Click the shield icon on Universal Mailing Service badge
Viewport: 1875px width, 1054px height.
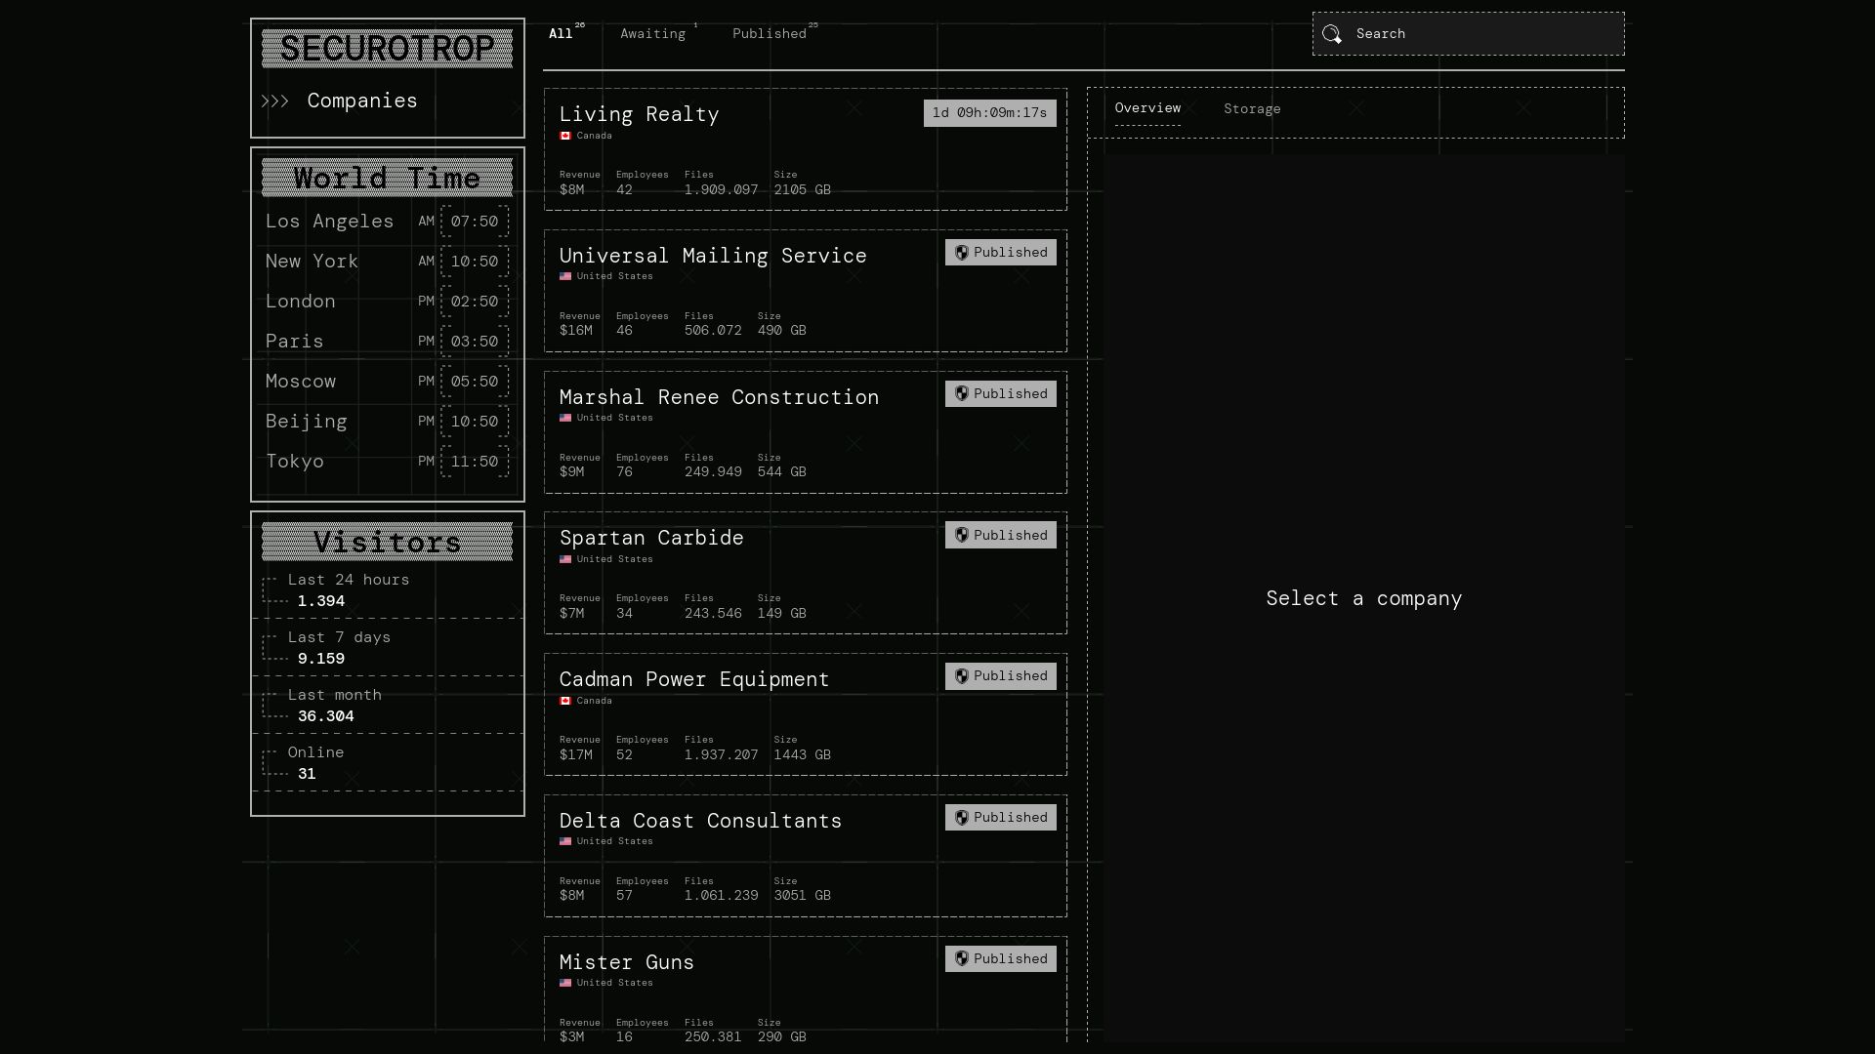[964, 252]
